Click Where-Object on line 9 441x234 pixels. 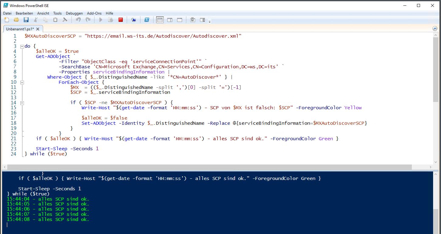64,77
